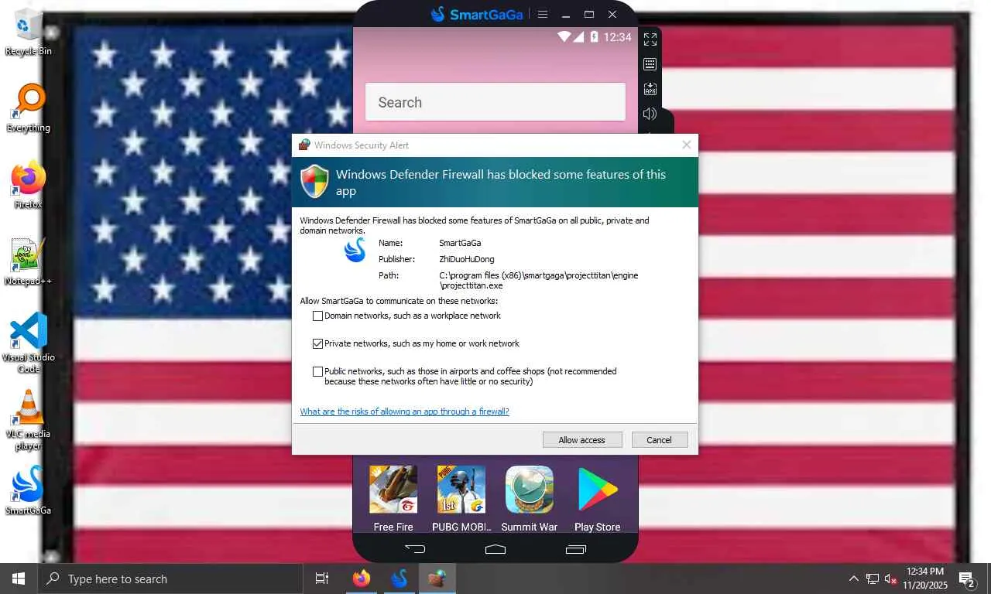Open the taskbar clock and date
Viewport: 991px width, 594px height.
coord(925,579)
